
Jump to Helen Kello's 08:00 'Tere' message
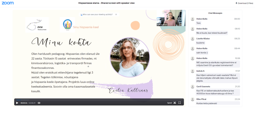(x=199, y=23)
